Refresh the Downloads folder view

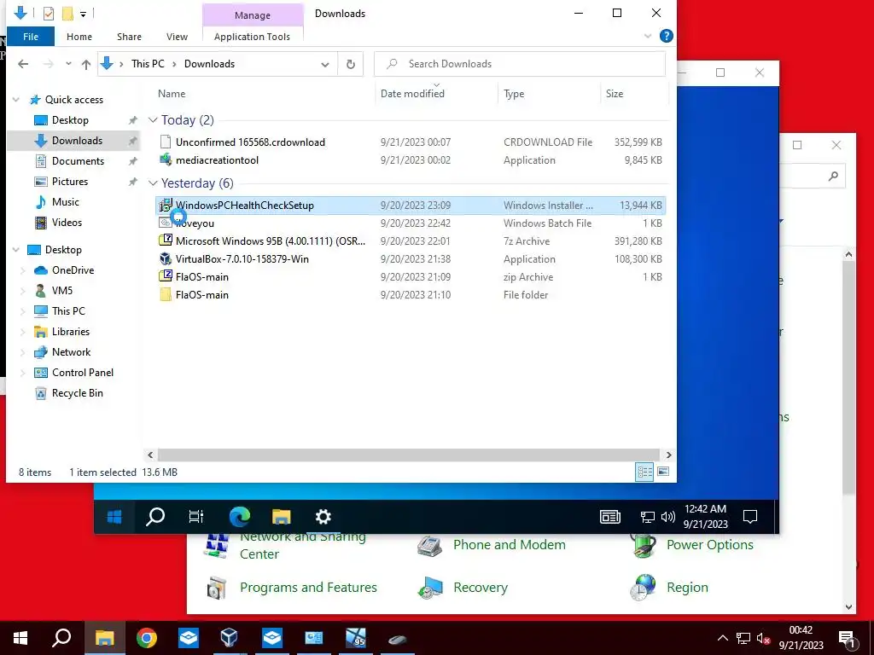tap(351, 64)
